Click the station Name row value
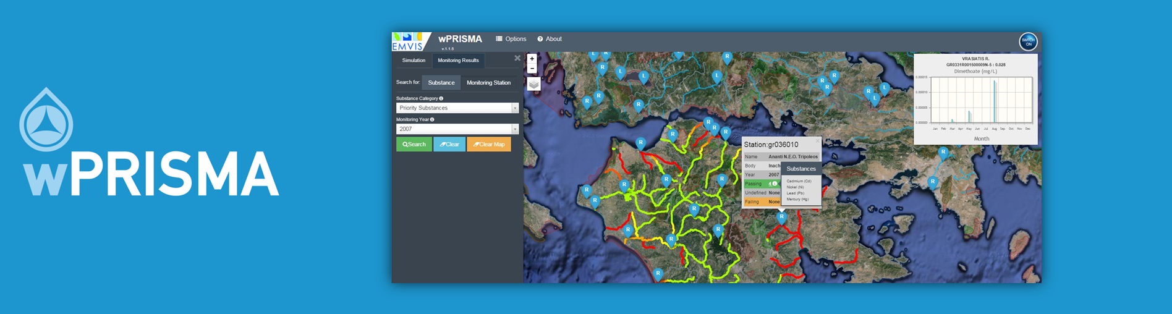1172x314 pixels. pyautogui.click(x=793, y=157)
